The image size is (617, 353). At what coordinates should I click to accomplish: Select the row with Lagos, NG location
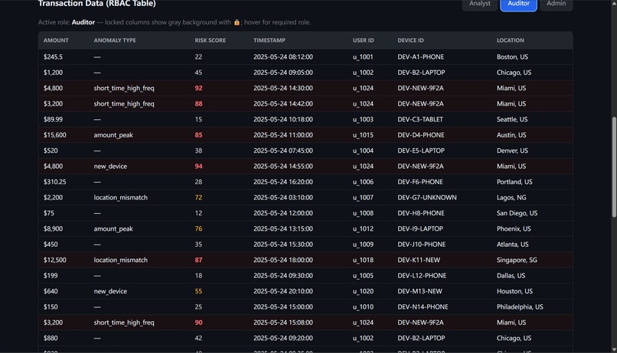tap(305, 197)
